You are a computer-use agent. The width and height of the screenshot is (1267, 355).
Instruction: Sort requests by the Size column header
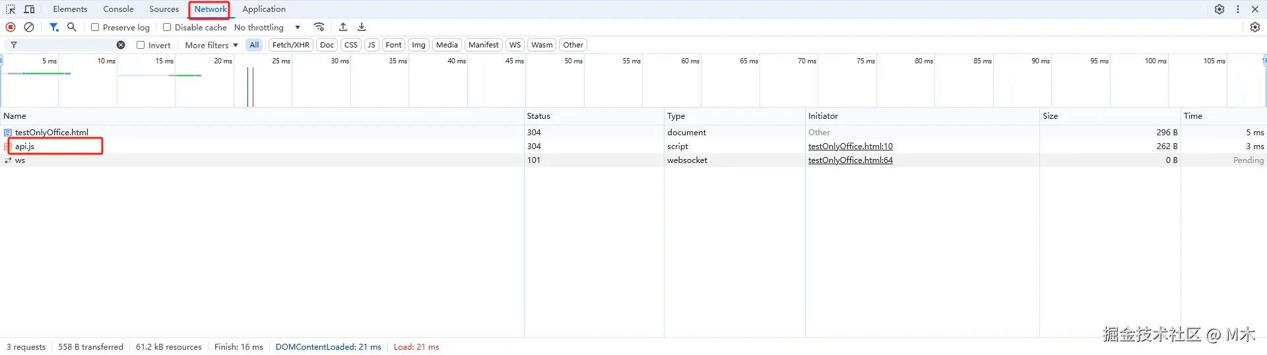coord(1110,116)
